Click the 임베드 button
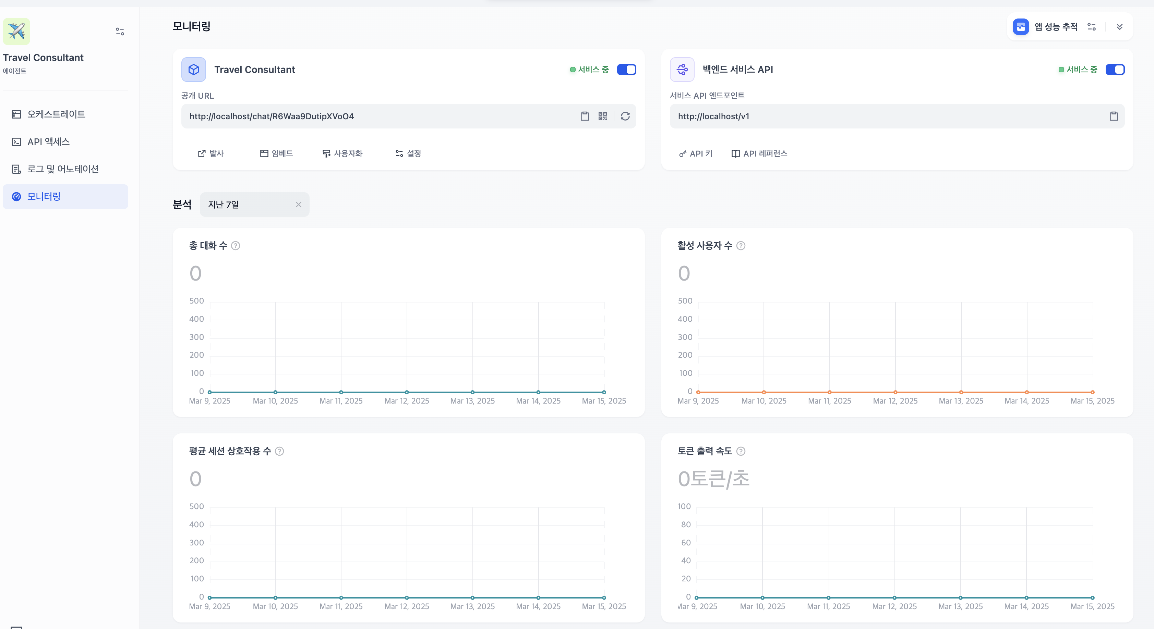This screenshot has height=629, width=1154. pyautogui.click(x=276, y=153)
